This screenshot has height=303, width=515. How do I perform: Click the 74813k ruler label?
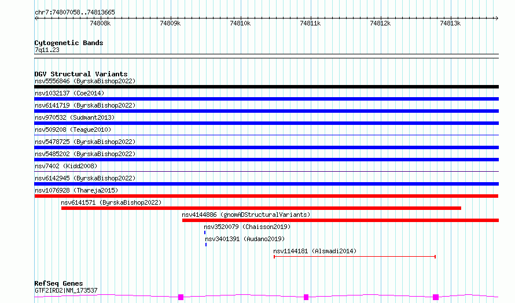(450, 24)
